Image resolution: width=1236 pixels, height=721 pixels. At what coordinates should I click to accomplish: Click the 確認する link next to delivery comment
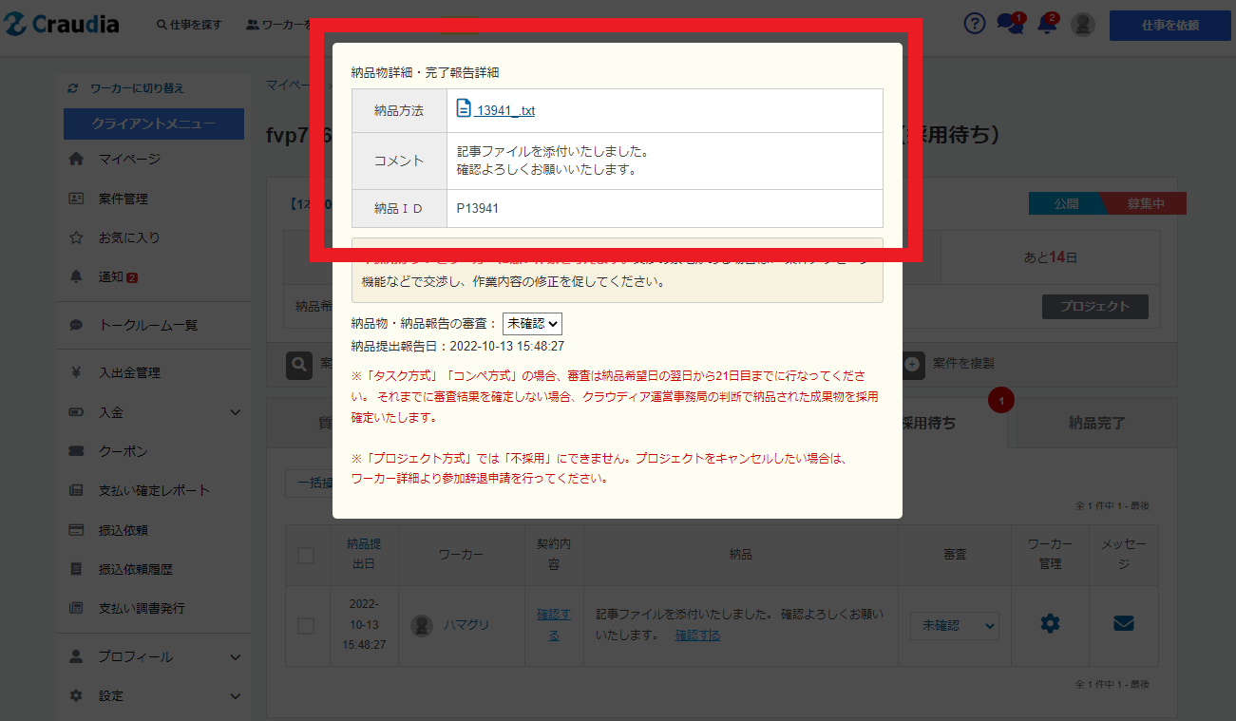coord(697,635)
